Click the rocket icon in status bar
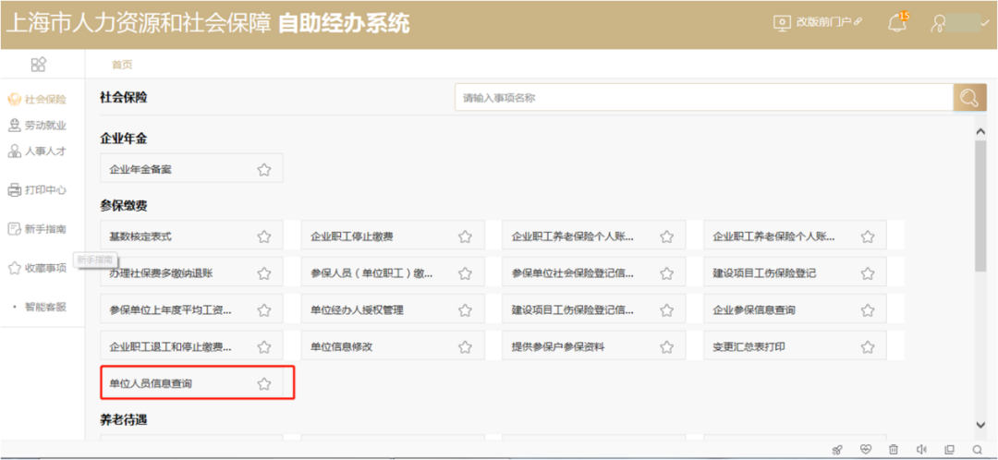 837,450
